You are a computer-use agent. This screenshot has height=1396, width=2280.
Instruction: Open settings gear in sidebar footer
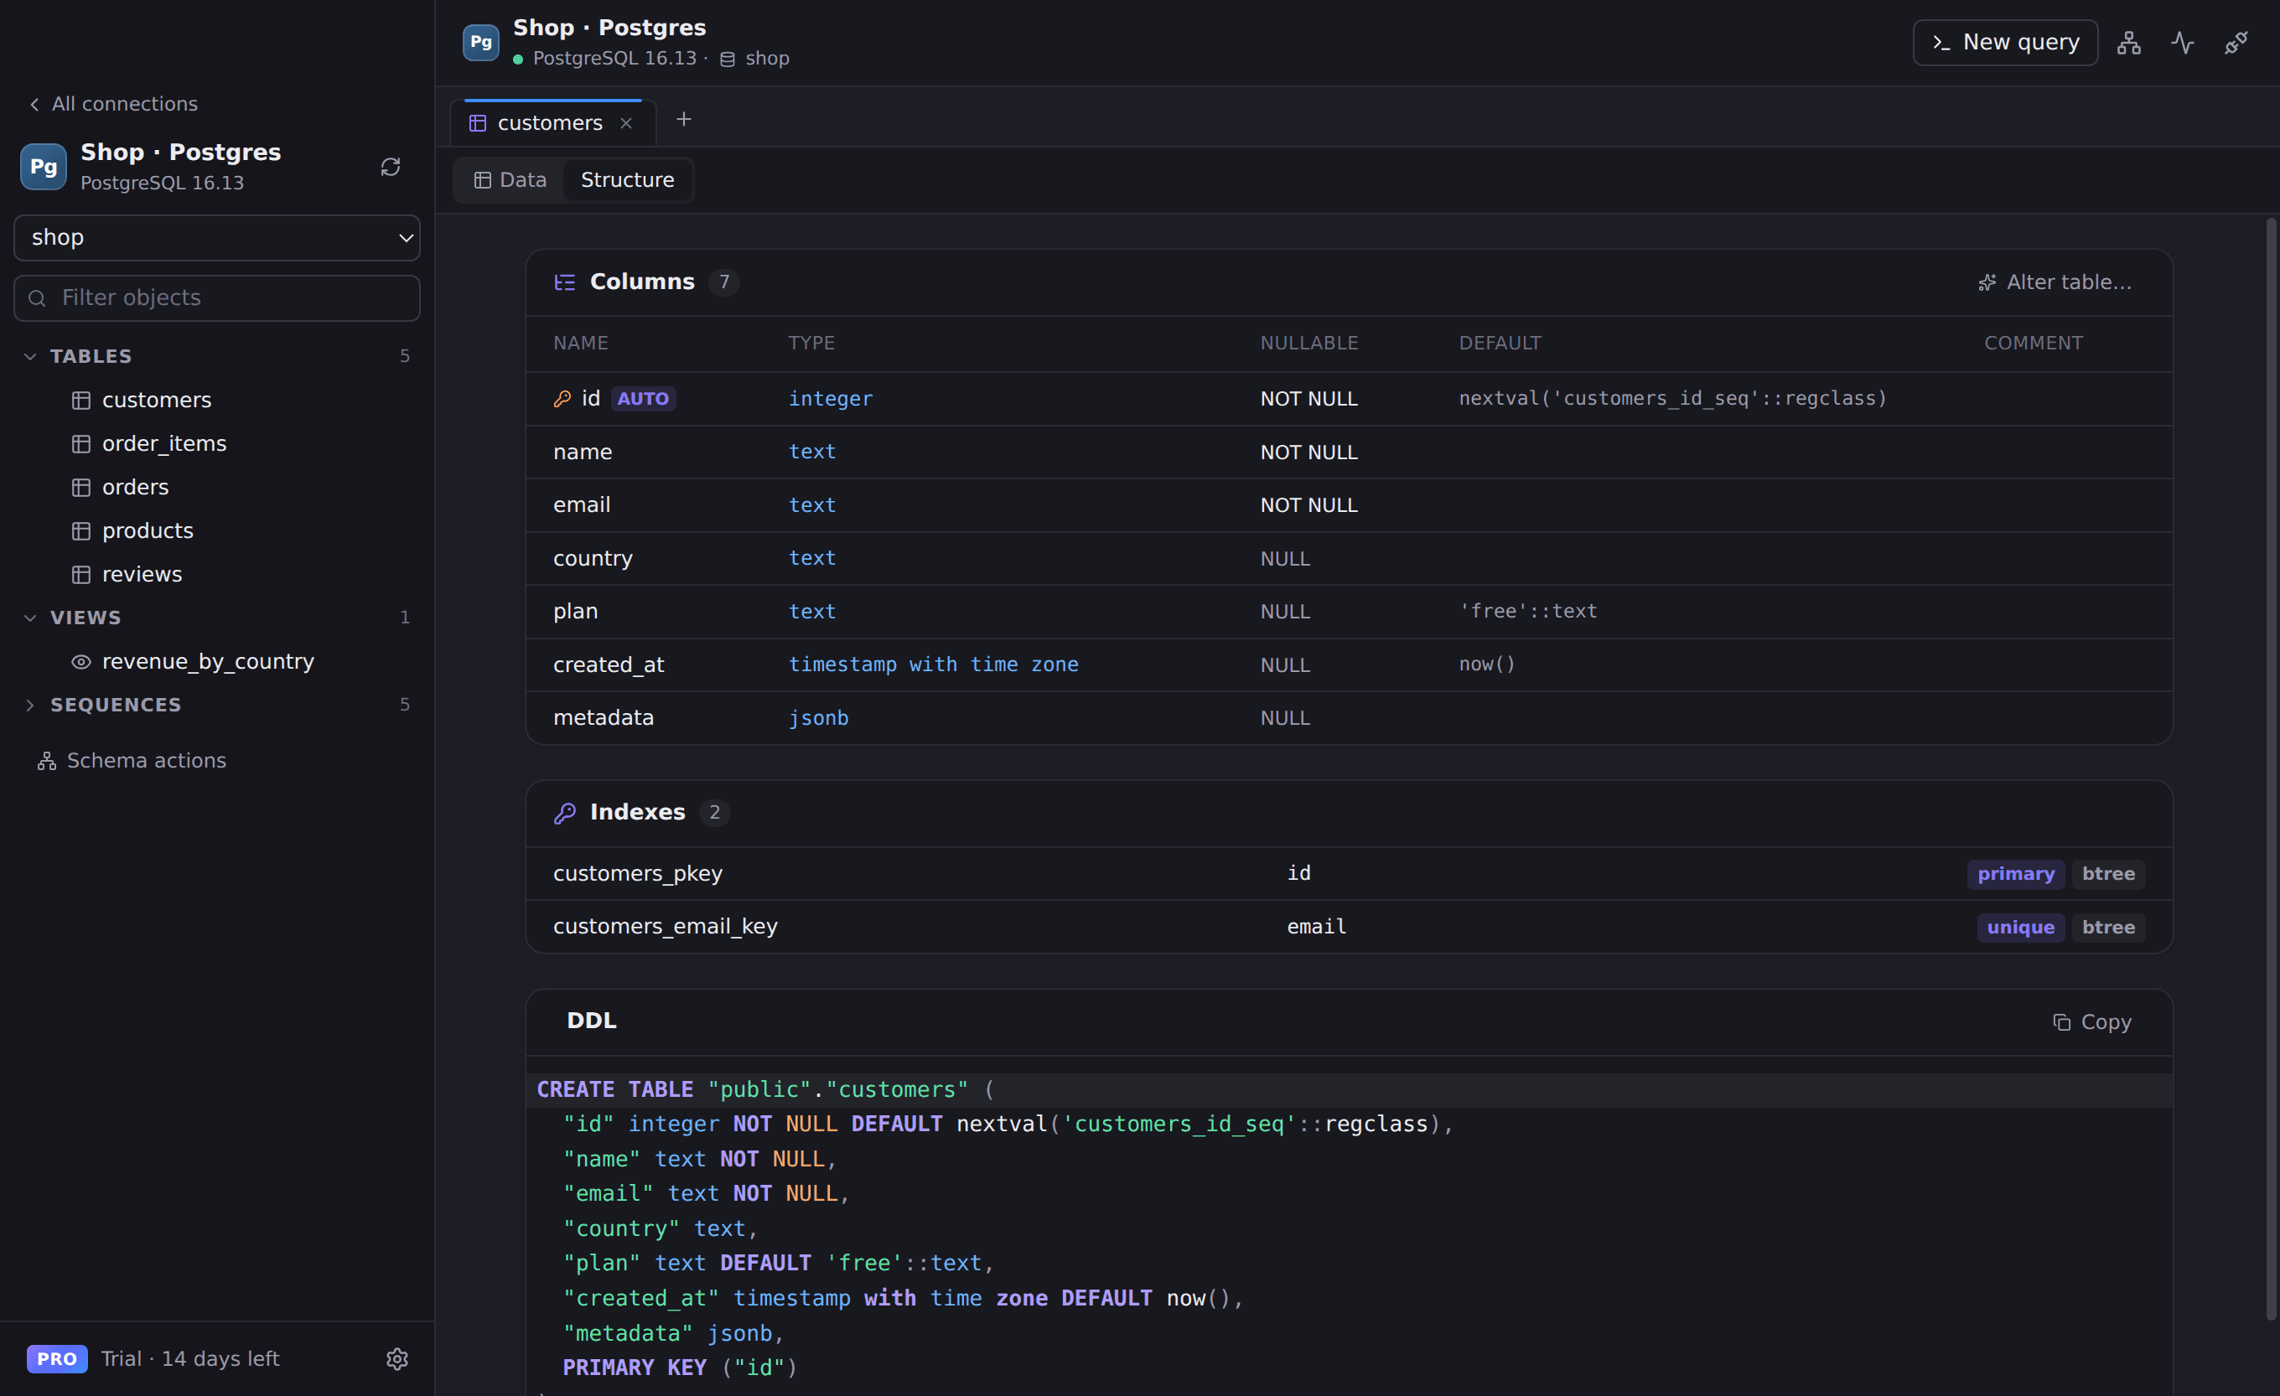(397, 1358)
